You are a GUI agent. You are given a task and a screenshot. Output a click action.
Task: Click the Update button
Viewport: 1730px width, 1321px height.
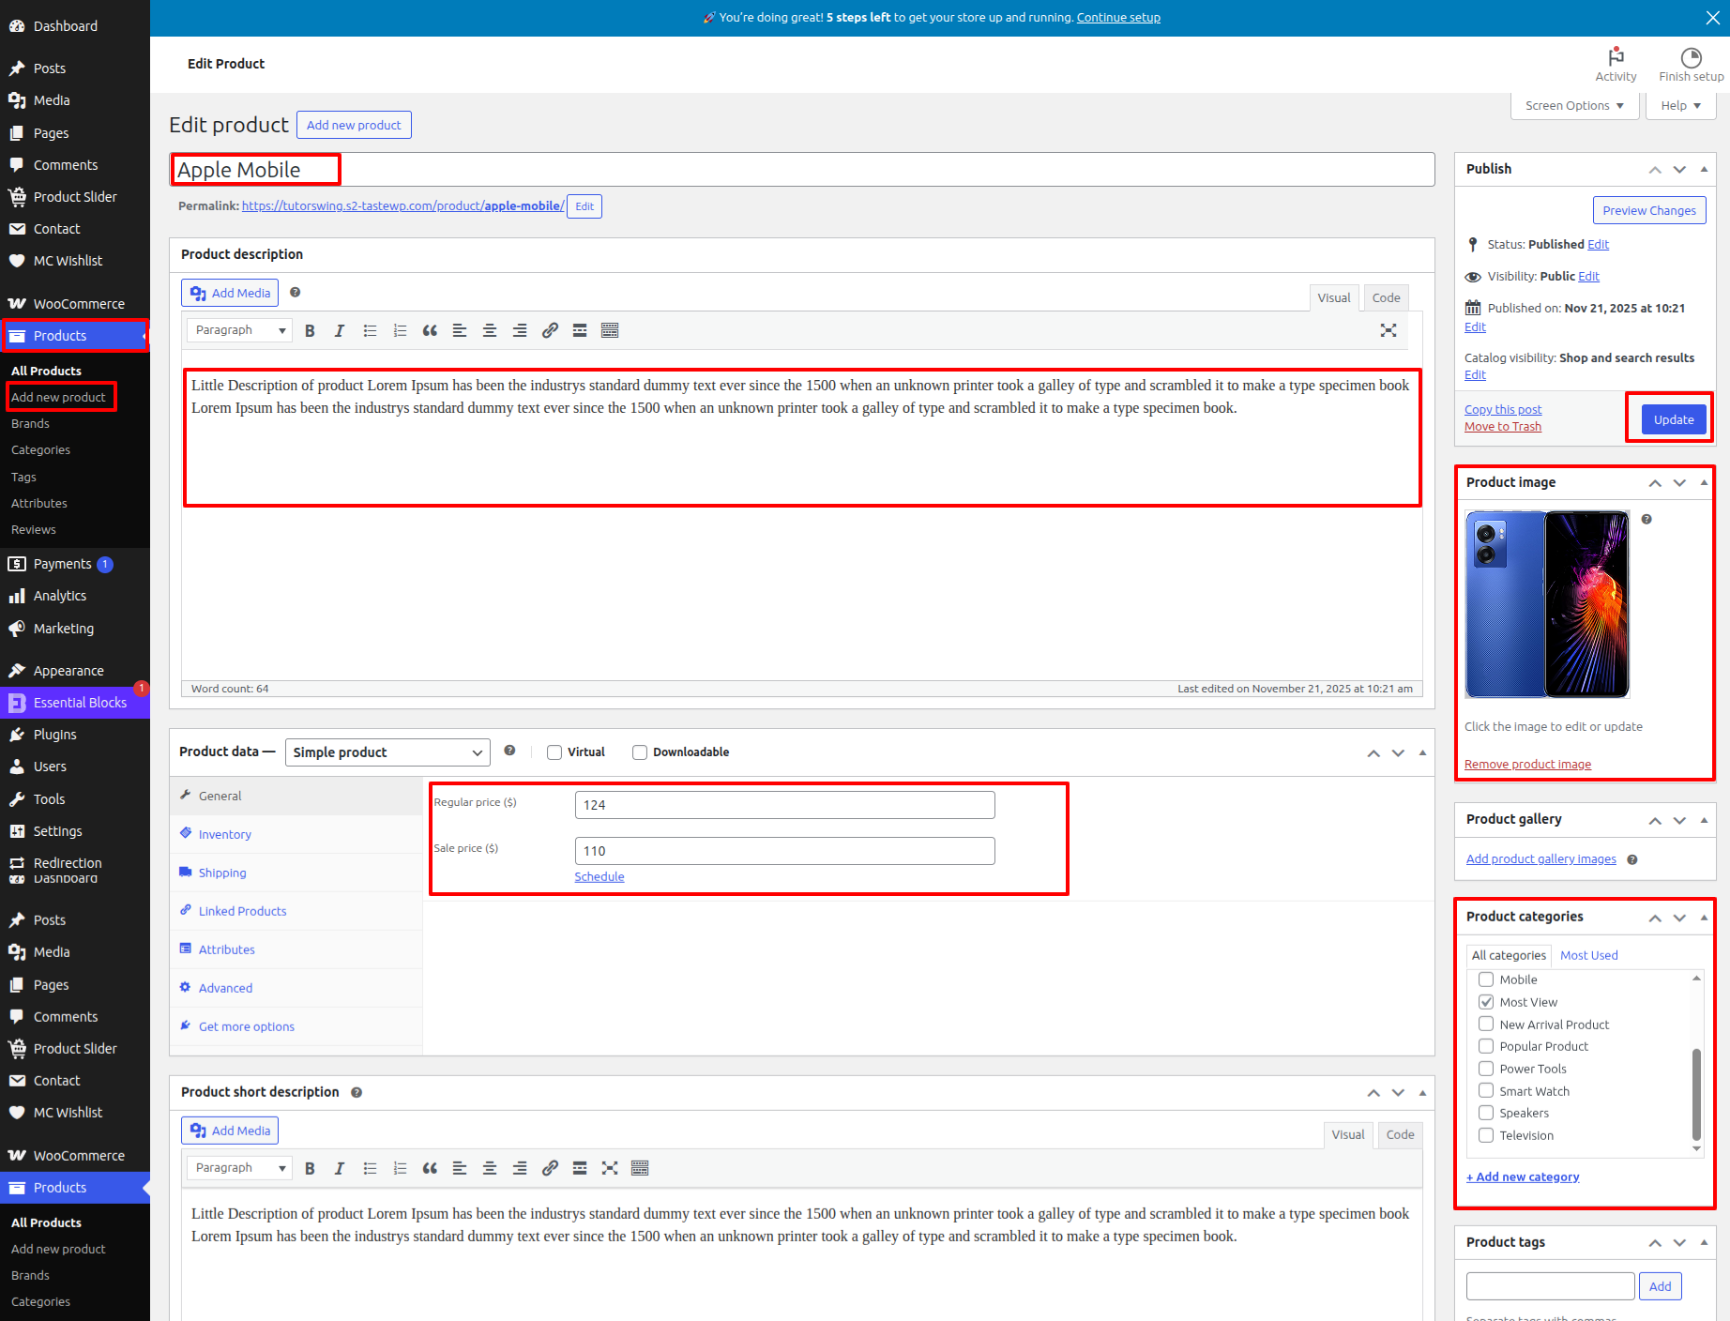pos(1673,419)
